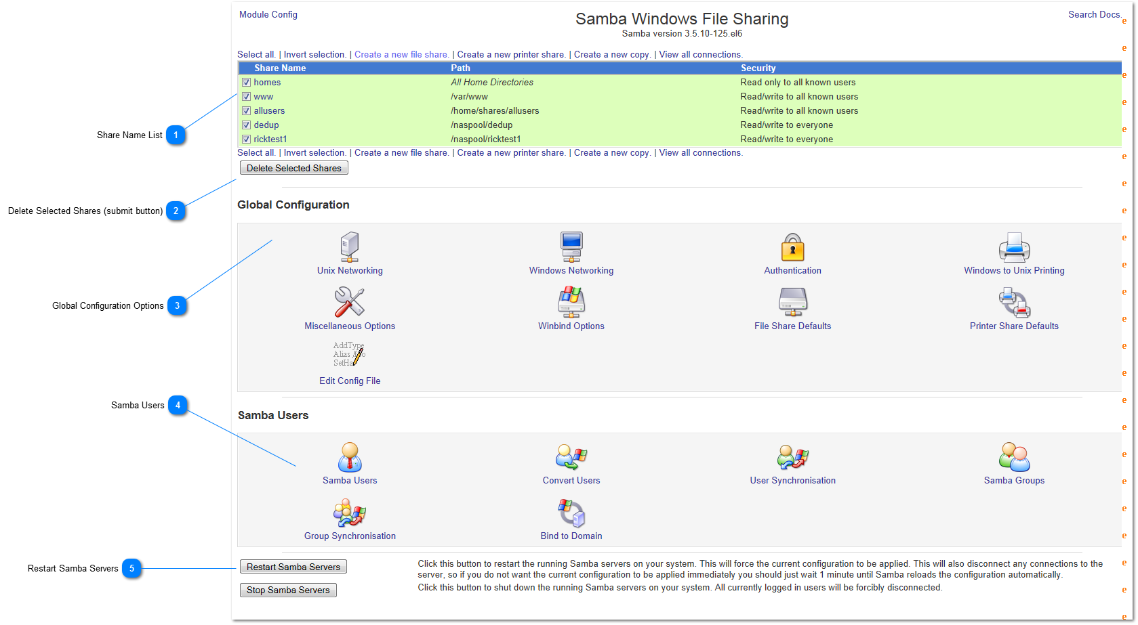Toggle the allusers share checkbox

tap(246, 110)
